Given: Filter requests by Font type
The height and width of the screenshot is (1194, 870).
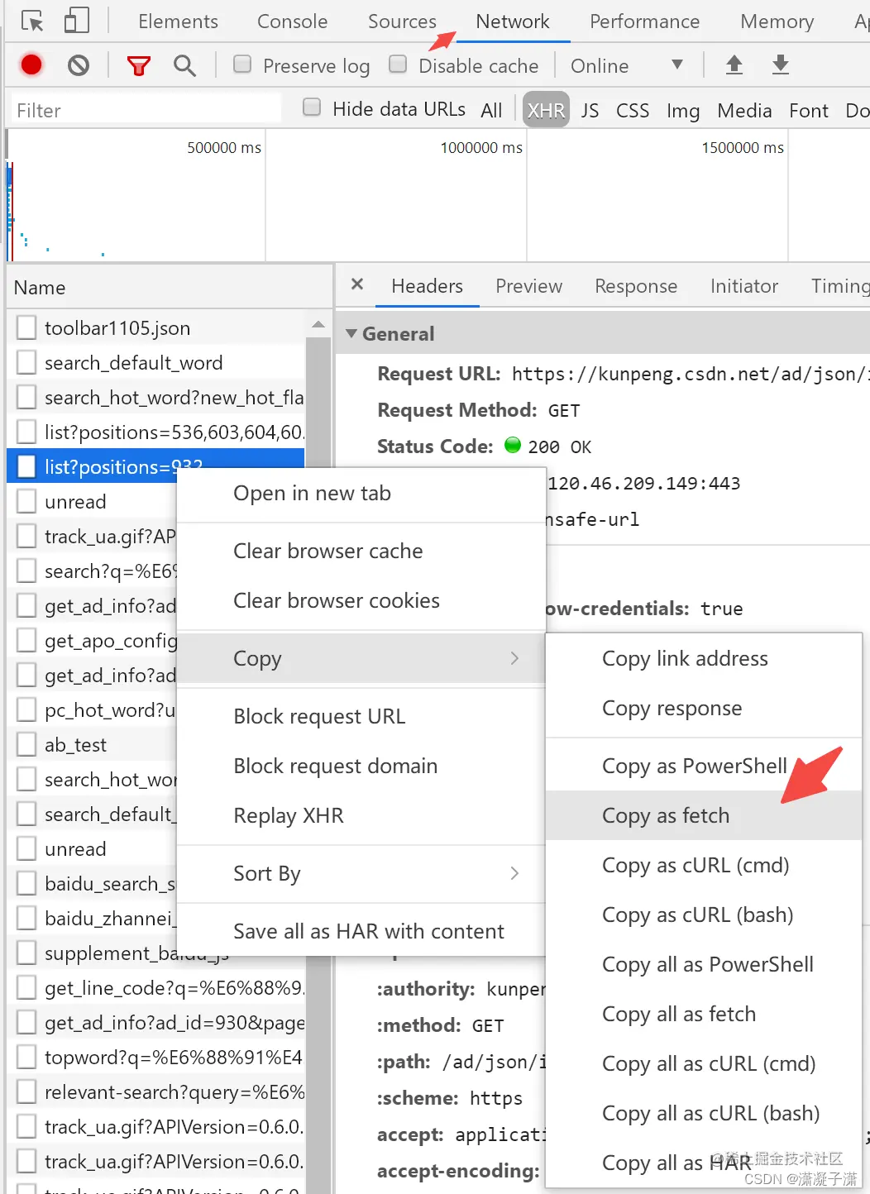Looking at the screenshot, I should [809, 110].
